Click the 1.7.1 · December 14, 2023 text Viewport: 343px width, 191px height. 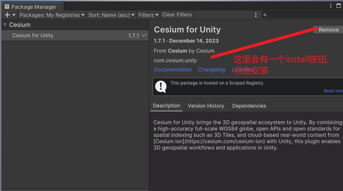(x=186, y=41)
